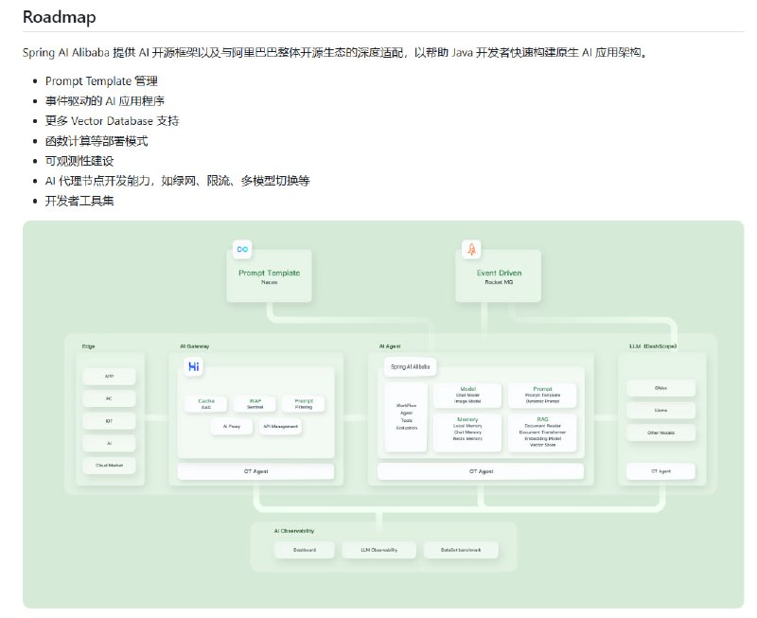Select the Cloud Market edge node
Viewport: 757px width, 618px height.
tap(109, 466)
